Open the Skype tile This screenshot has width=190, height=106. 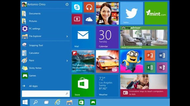click(77, 7)
